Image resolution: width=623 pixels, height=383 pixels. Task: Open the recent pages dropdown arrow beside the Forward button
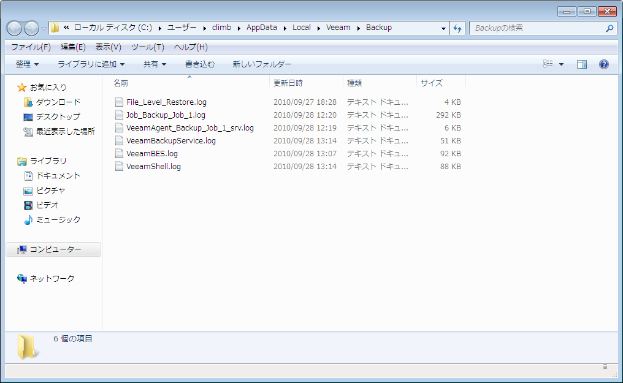click(x=44, y=29)
